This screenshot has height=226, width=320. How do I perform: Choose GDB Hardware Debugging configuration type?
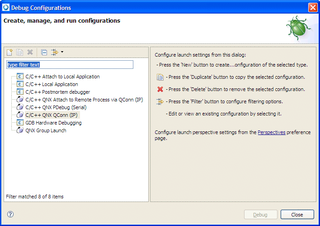pyautogui.click(x=53, y=123)
